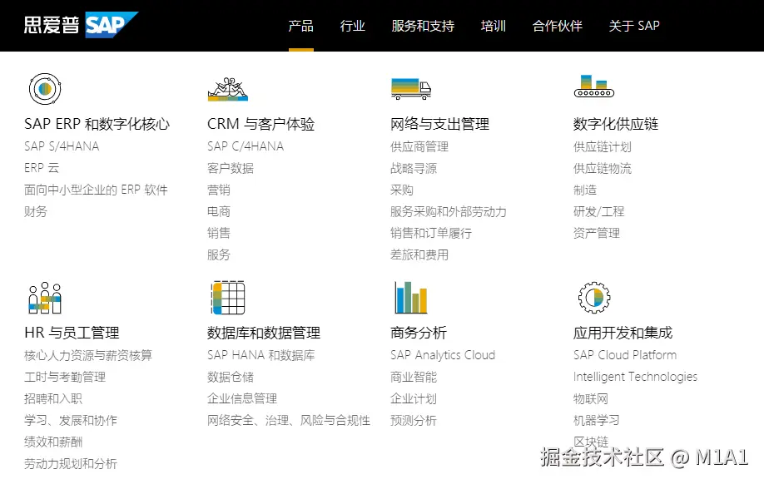
Task: Open the 财务 link
Action: tap(36, 211)
